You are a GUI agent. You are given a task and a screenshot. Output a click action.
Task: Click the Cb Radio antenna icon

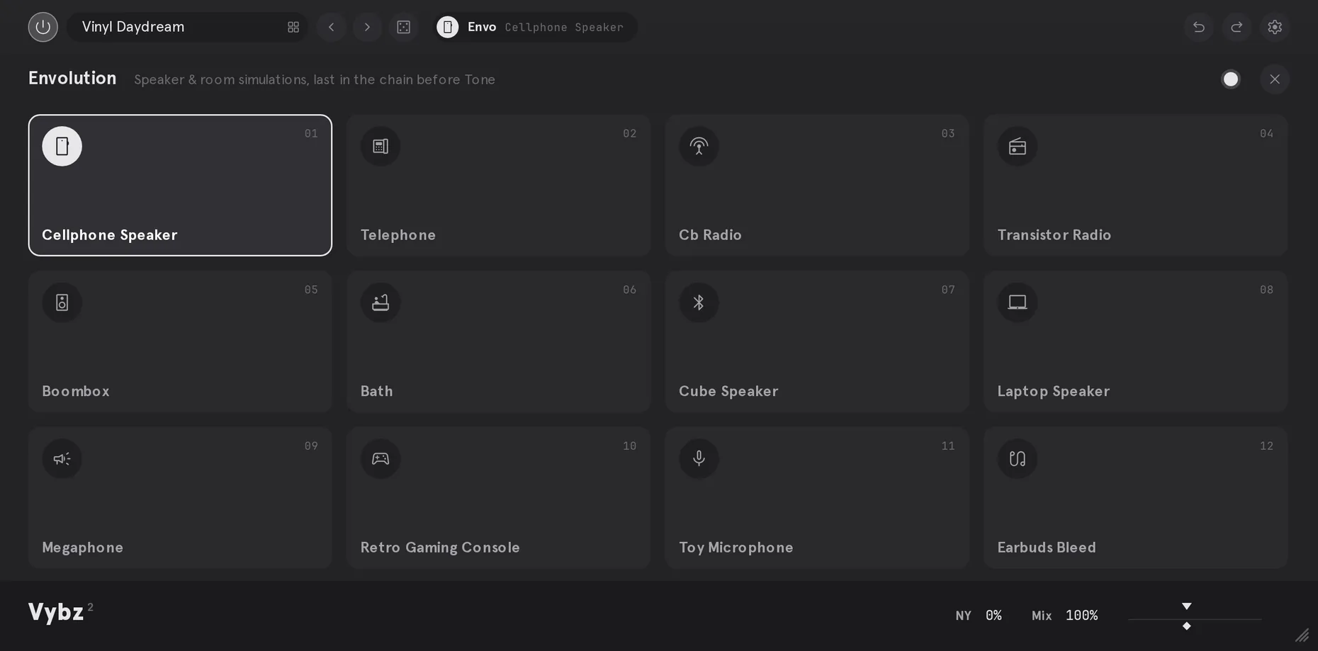click(699, 147)
